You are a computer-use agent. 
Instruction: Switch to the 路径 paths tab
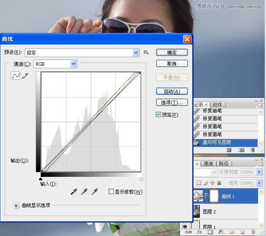[224, 163]
